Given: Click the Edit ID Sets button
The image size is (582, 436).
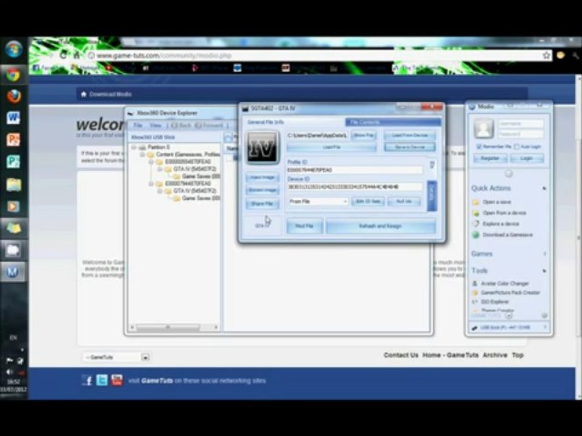Looking at the screenshot, I should [368, 201].
